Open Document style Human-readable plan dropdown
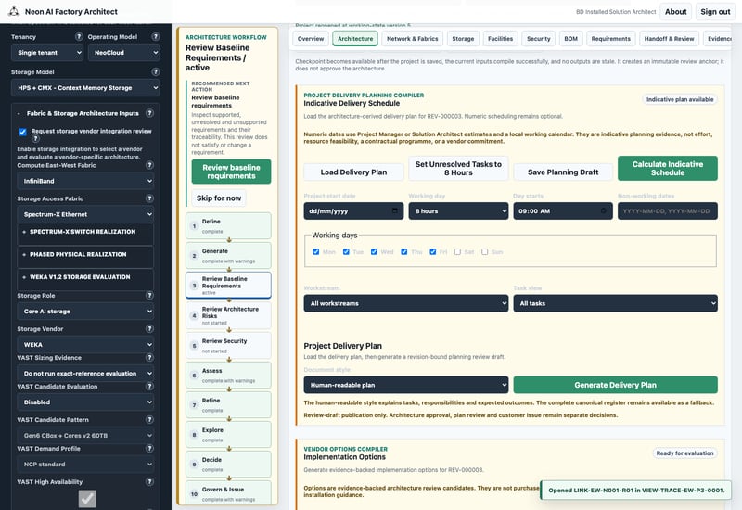The image size is (742, 510). click(406, 385)
